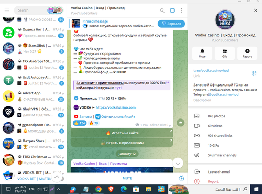Add fire reaction 79
This screenshot has width=262, height=194.
coord(94,123)
